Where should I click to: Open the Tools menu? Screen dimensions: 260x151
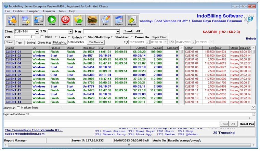(62, 11)
